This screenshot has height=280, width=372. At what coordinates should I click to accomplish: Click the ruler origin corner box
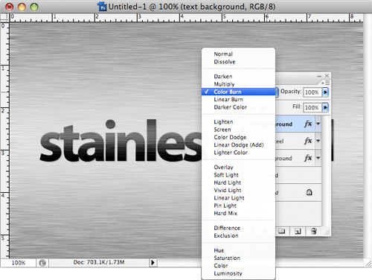[x=4, y=18]
